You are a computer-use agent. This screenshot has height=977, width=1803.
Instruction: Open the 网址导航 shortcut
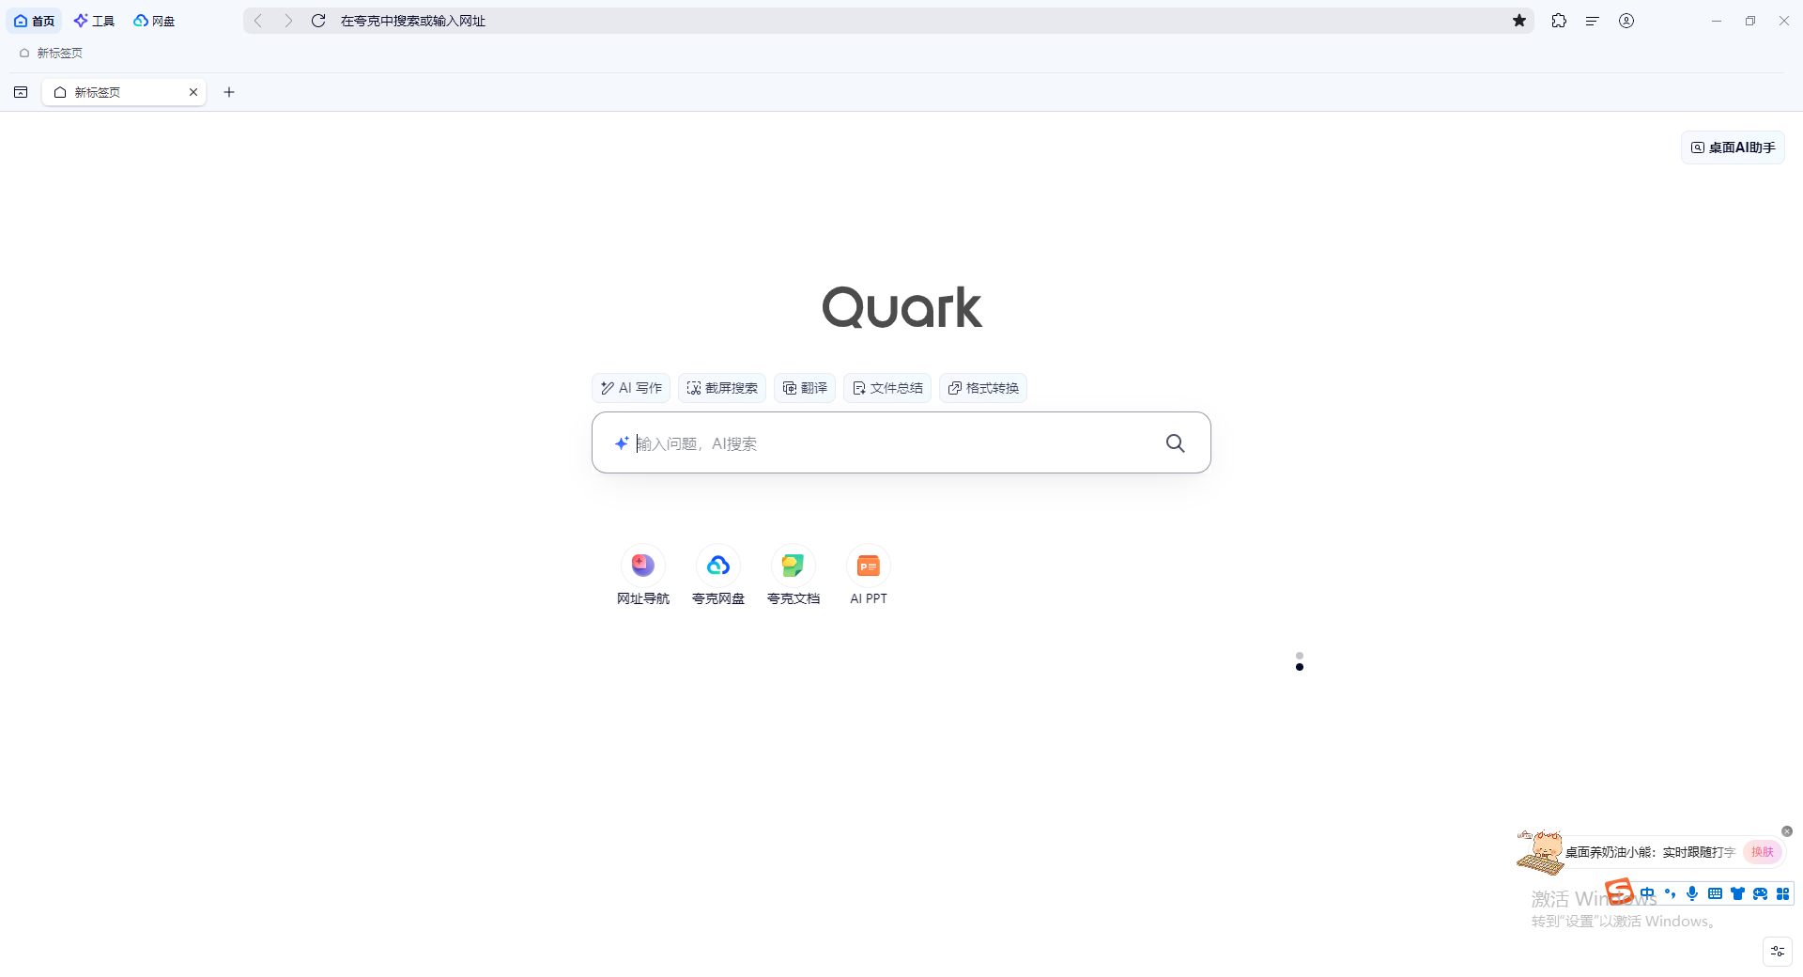pyautogui.click(x=643, y=576)
